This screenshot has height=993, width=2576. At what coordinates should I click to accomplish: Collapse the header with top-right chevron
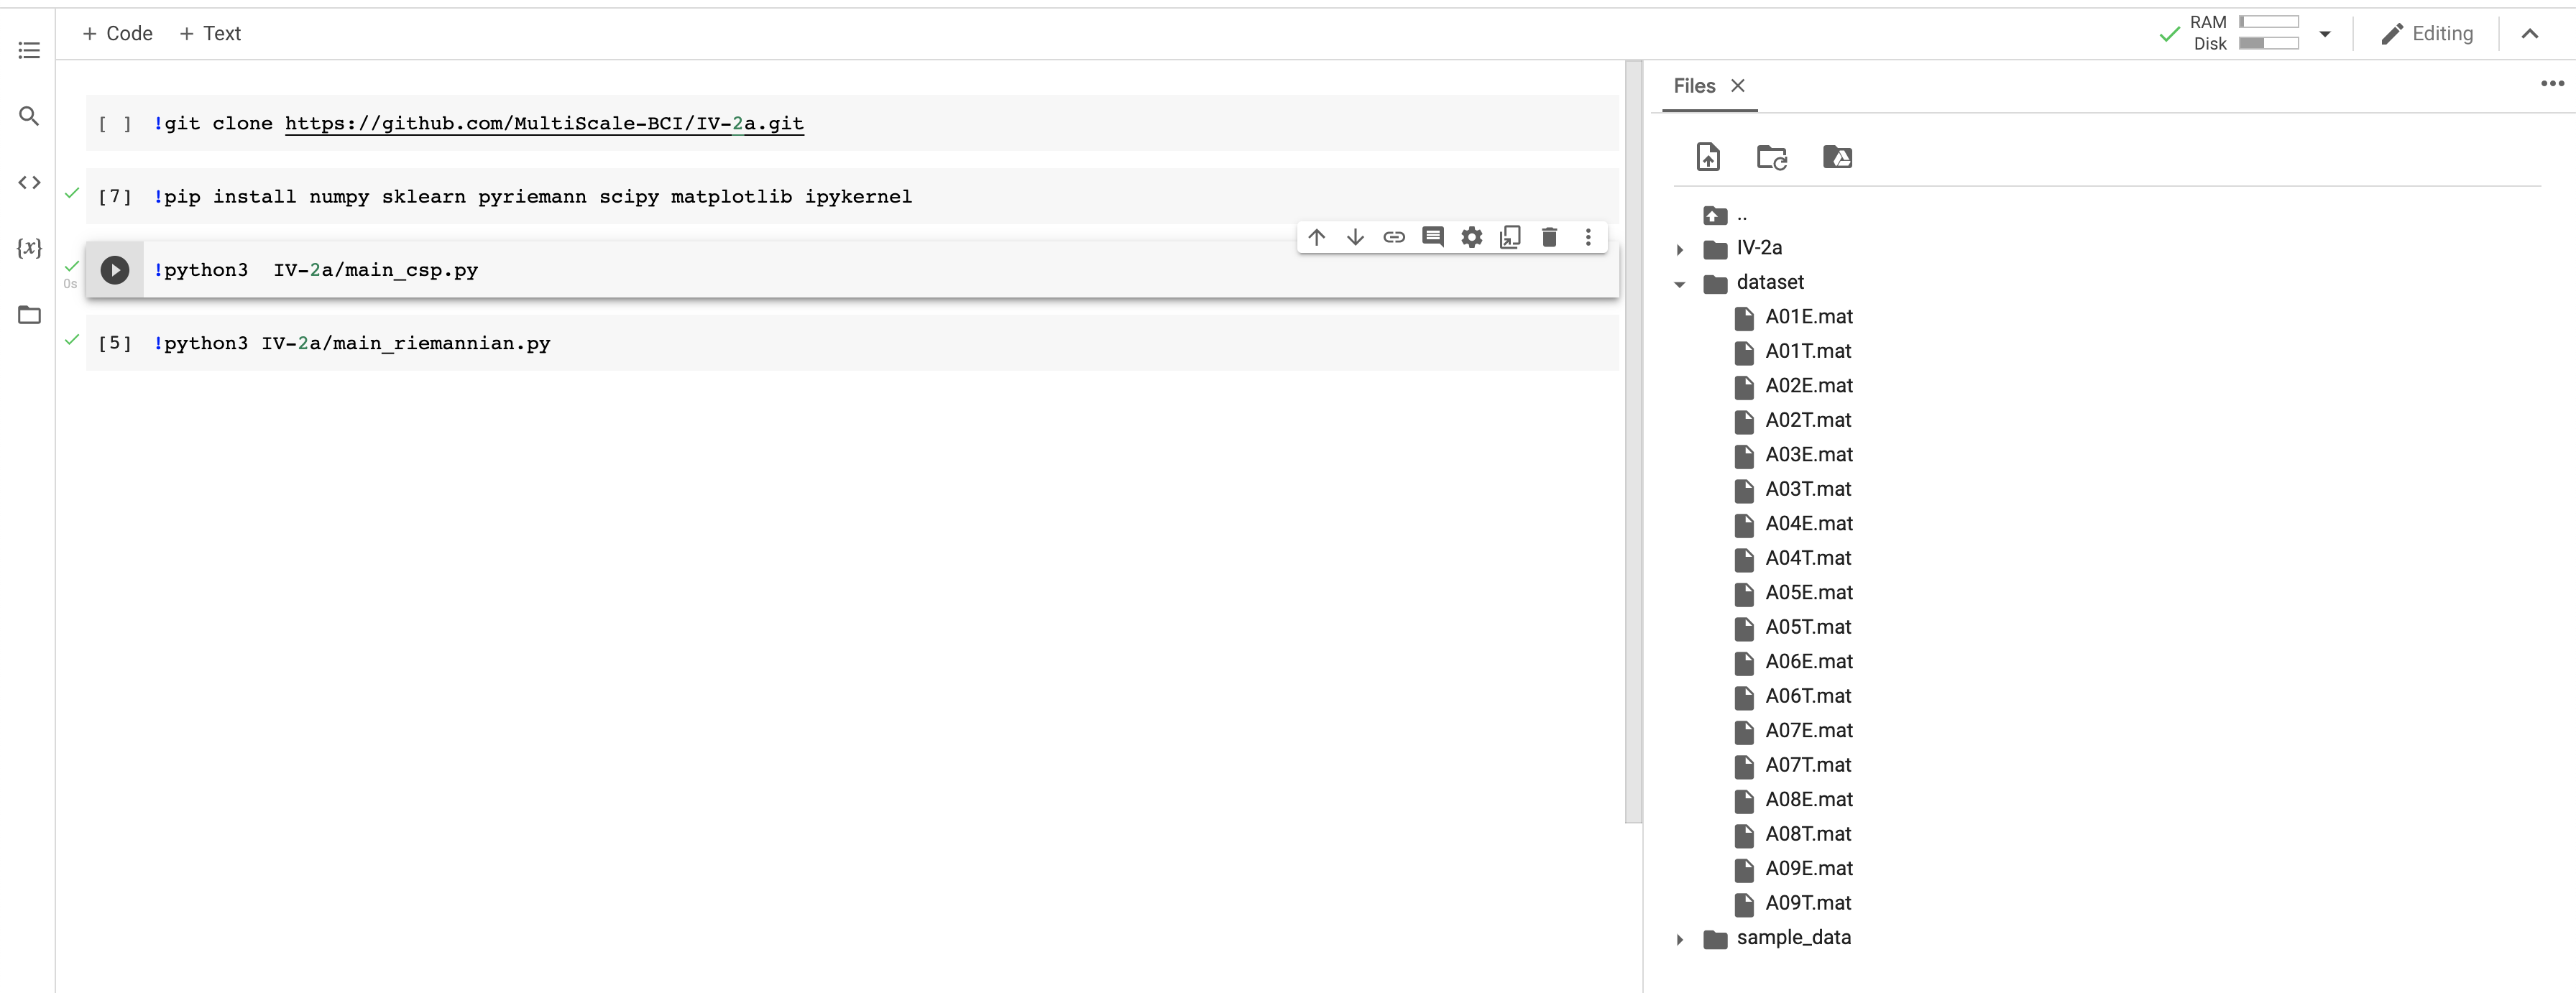pyautogui.click(x=2529, y=34)
